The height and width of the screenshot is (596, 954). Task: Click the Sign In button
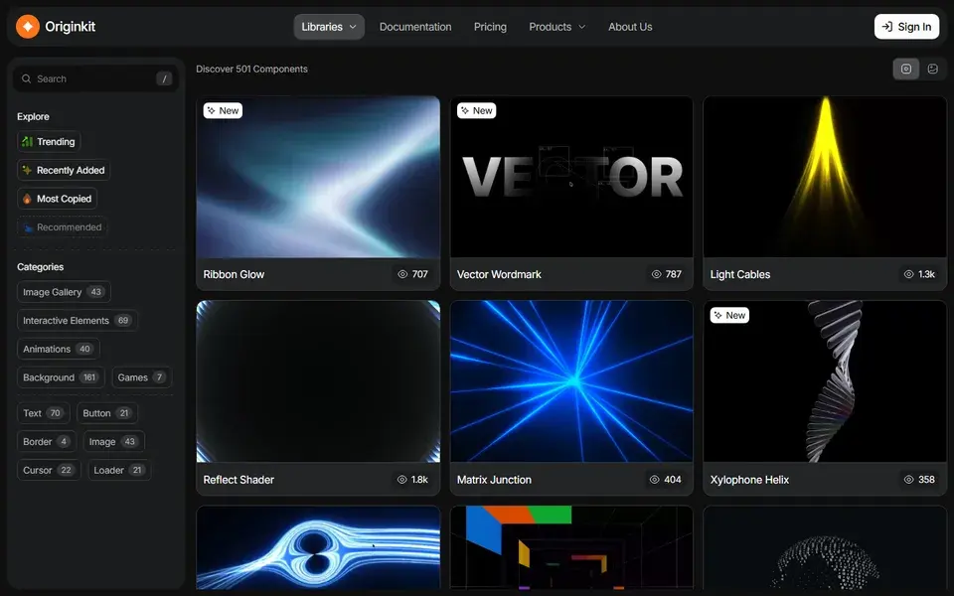tap(906, 27)
